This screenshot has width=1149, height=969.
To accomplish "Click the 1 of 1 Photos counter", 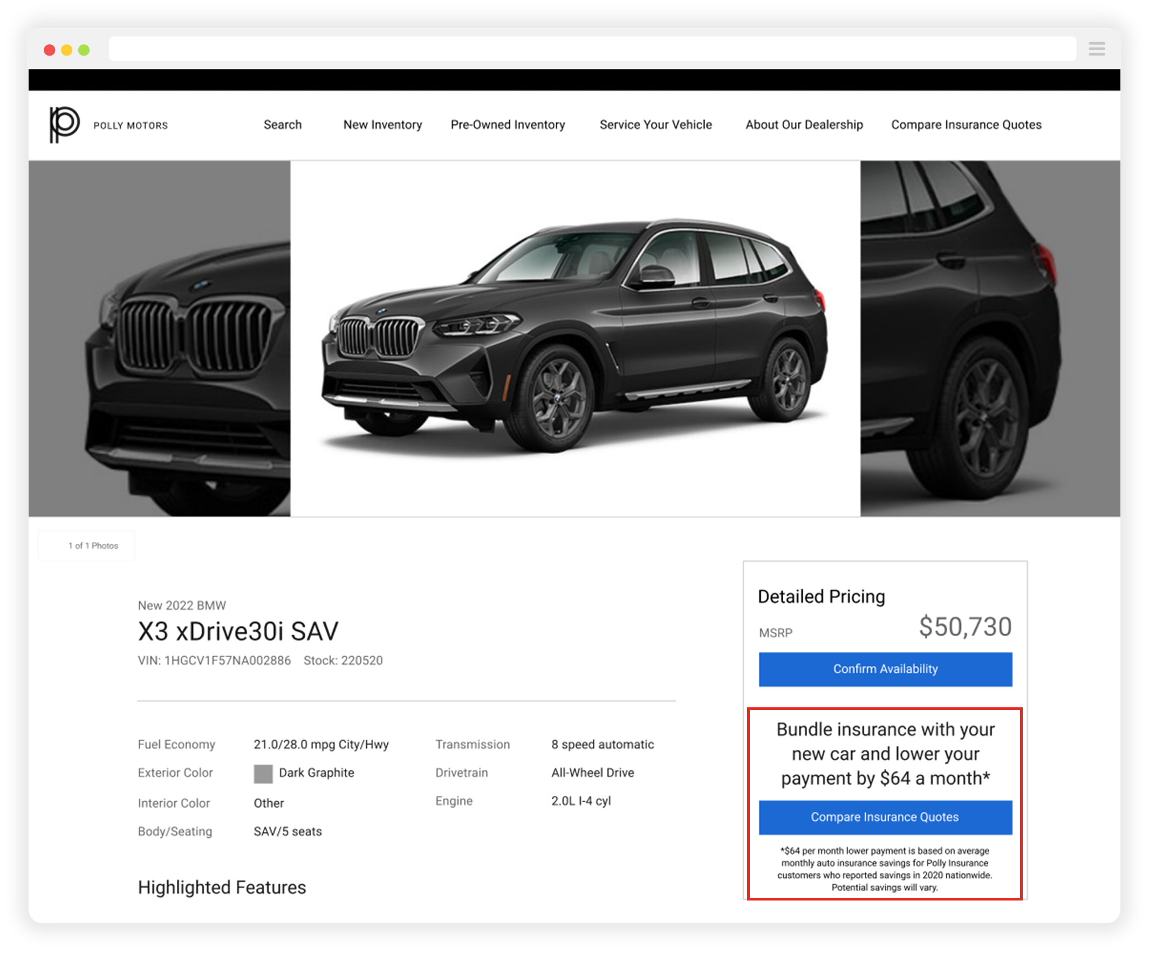I will coord(93,545).
